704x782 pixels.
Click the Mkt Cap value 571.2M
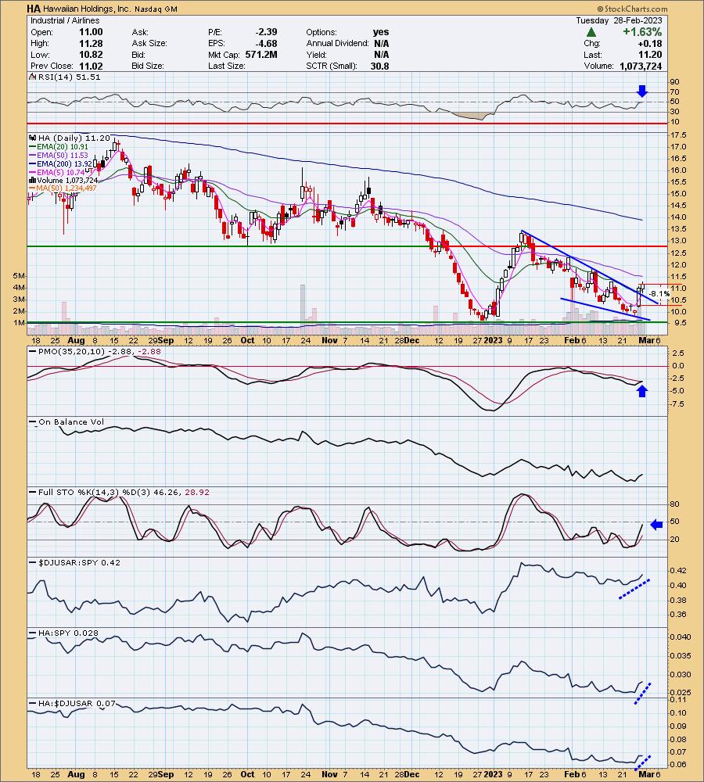261,55
